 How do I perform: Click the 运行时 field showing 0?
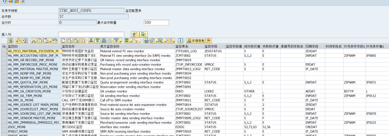coord(78,23)
